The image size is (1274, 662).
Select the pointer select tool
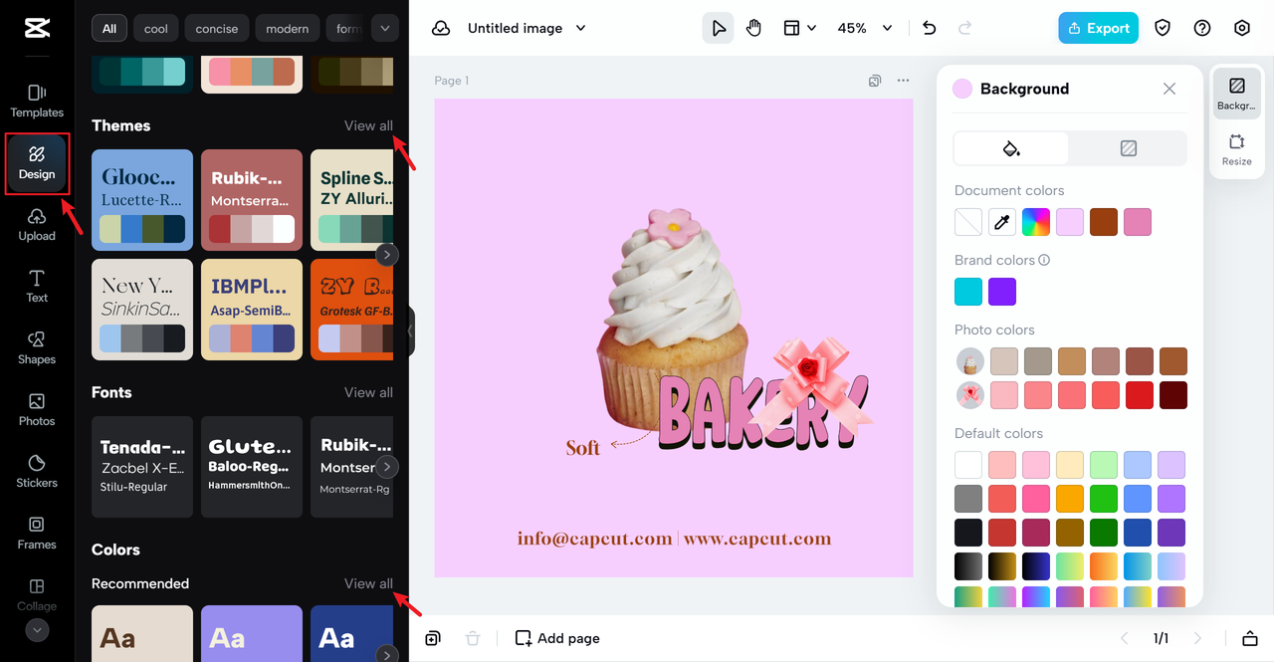(717, 28)
